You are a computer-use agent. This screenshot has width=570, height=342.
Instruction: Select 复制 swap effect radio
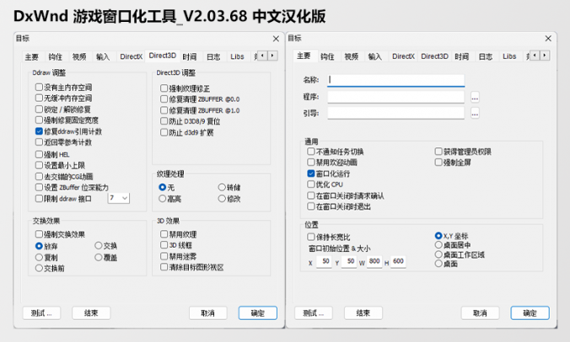(39, 258)
